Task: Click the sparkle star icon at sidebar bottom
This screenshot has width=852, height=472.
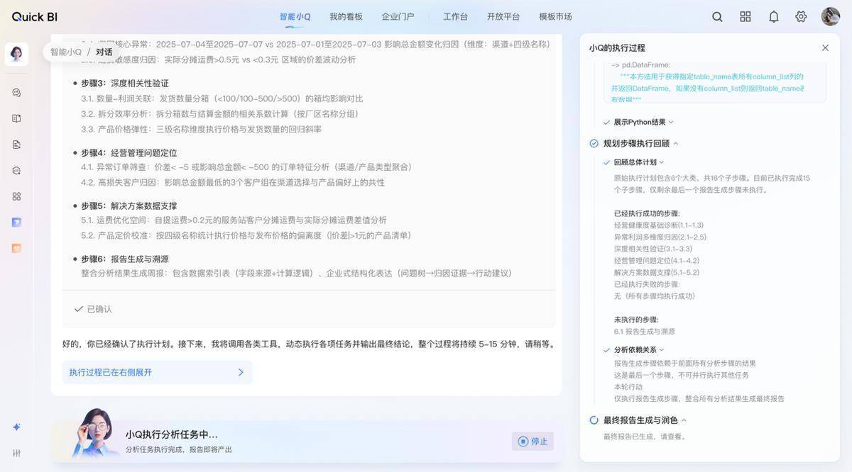Action: click(16, 427)
